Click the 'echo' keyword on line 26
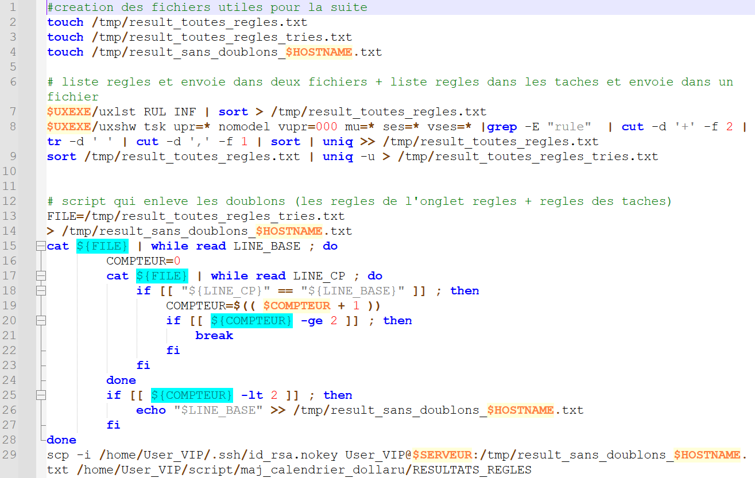755x478 pixels. click(x=151, y=410)
